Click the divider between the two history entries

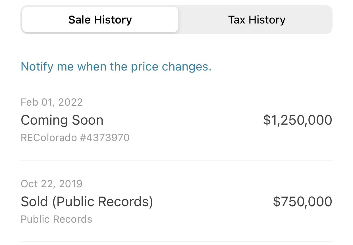176,161
